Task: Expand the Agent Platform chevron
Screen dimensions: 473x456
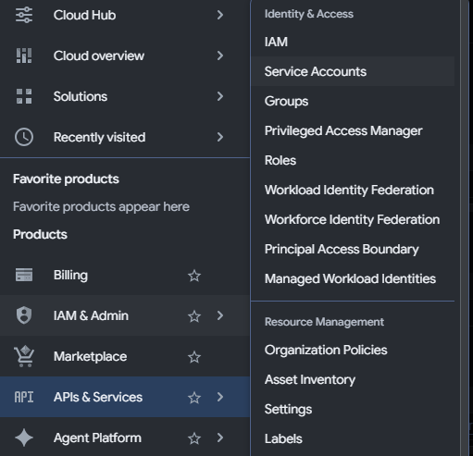Action: coord(220,438)
